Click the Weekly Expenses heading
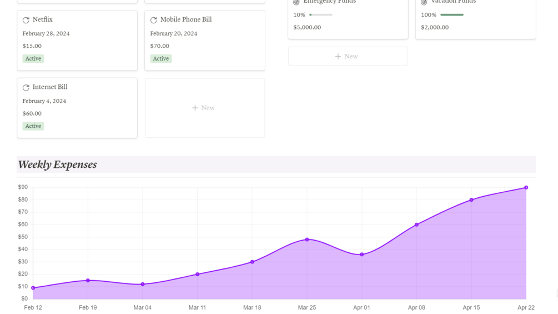Screen dimensions: 558x314 58,165
